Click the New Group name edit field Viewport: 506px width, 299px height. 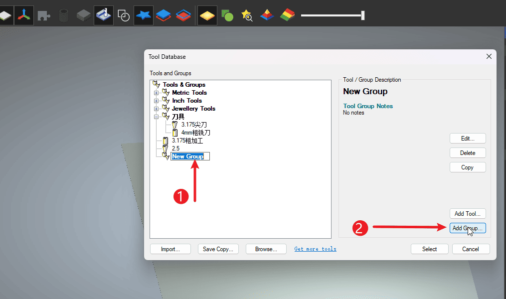[x=190, y=156]
